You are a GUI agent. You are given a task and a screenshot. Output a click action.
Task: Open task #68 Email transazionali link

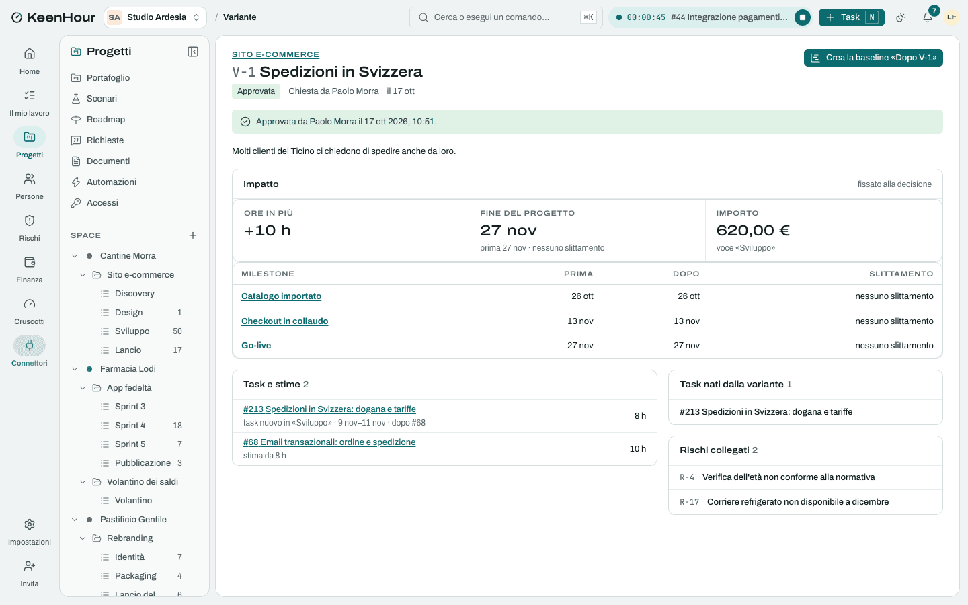pyautogui.click(x=329, y=442)
